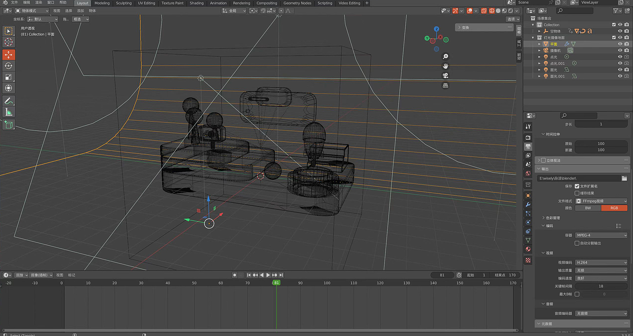Click the viewport pan hand icon
Image resolution: width=633 pixels, height=336 pixels.
click(446, 66)
